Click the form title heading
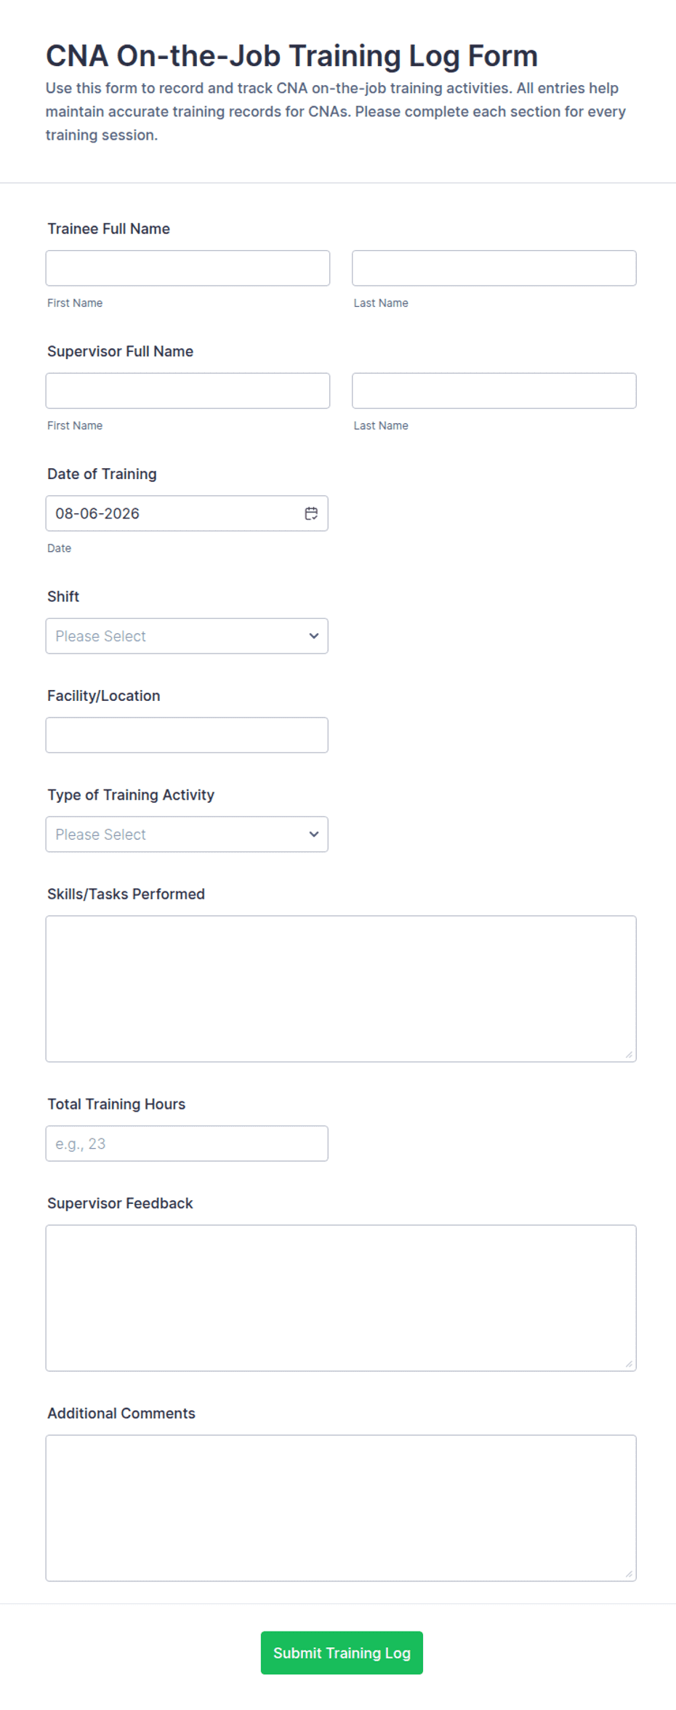Viewport: 676px width, 1710px height. 291,56
